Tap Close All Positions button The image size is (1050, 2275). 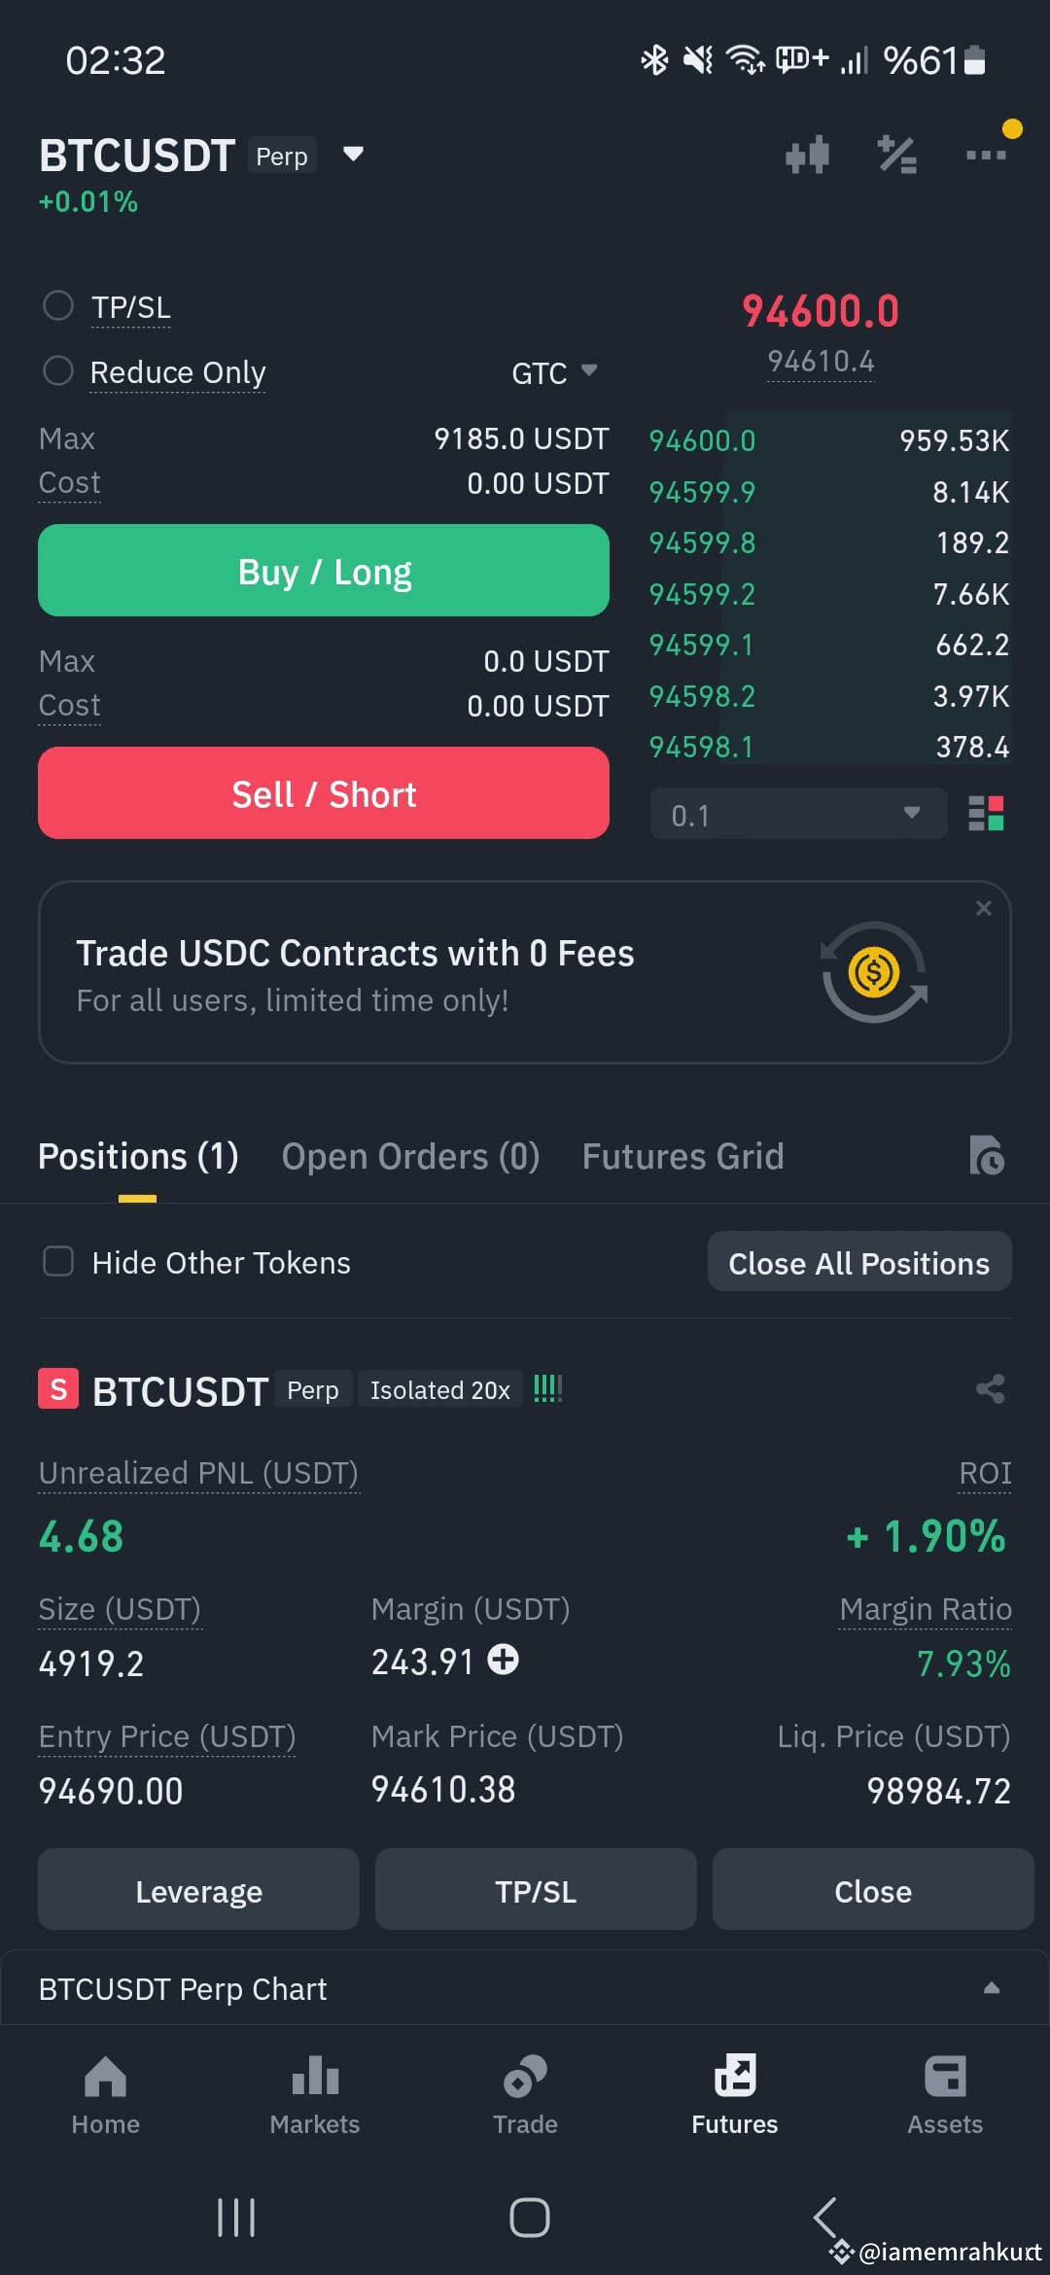coord(859,1262)
